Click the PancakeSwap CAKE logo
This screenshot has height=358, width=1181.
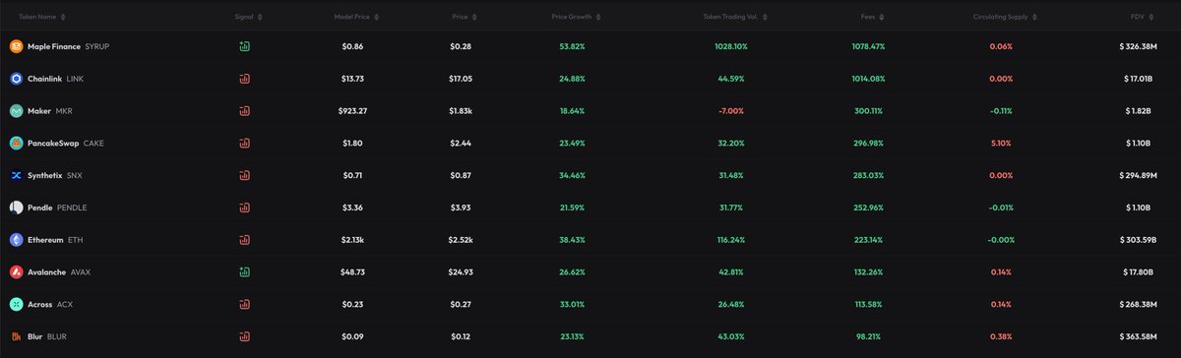tap(16, 143)
